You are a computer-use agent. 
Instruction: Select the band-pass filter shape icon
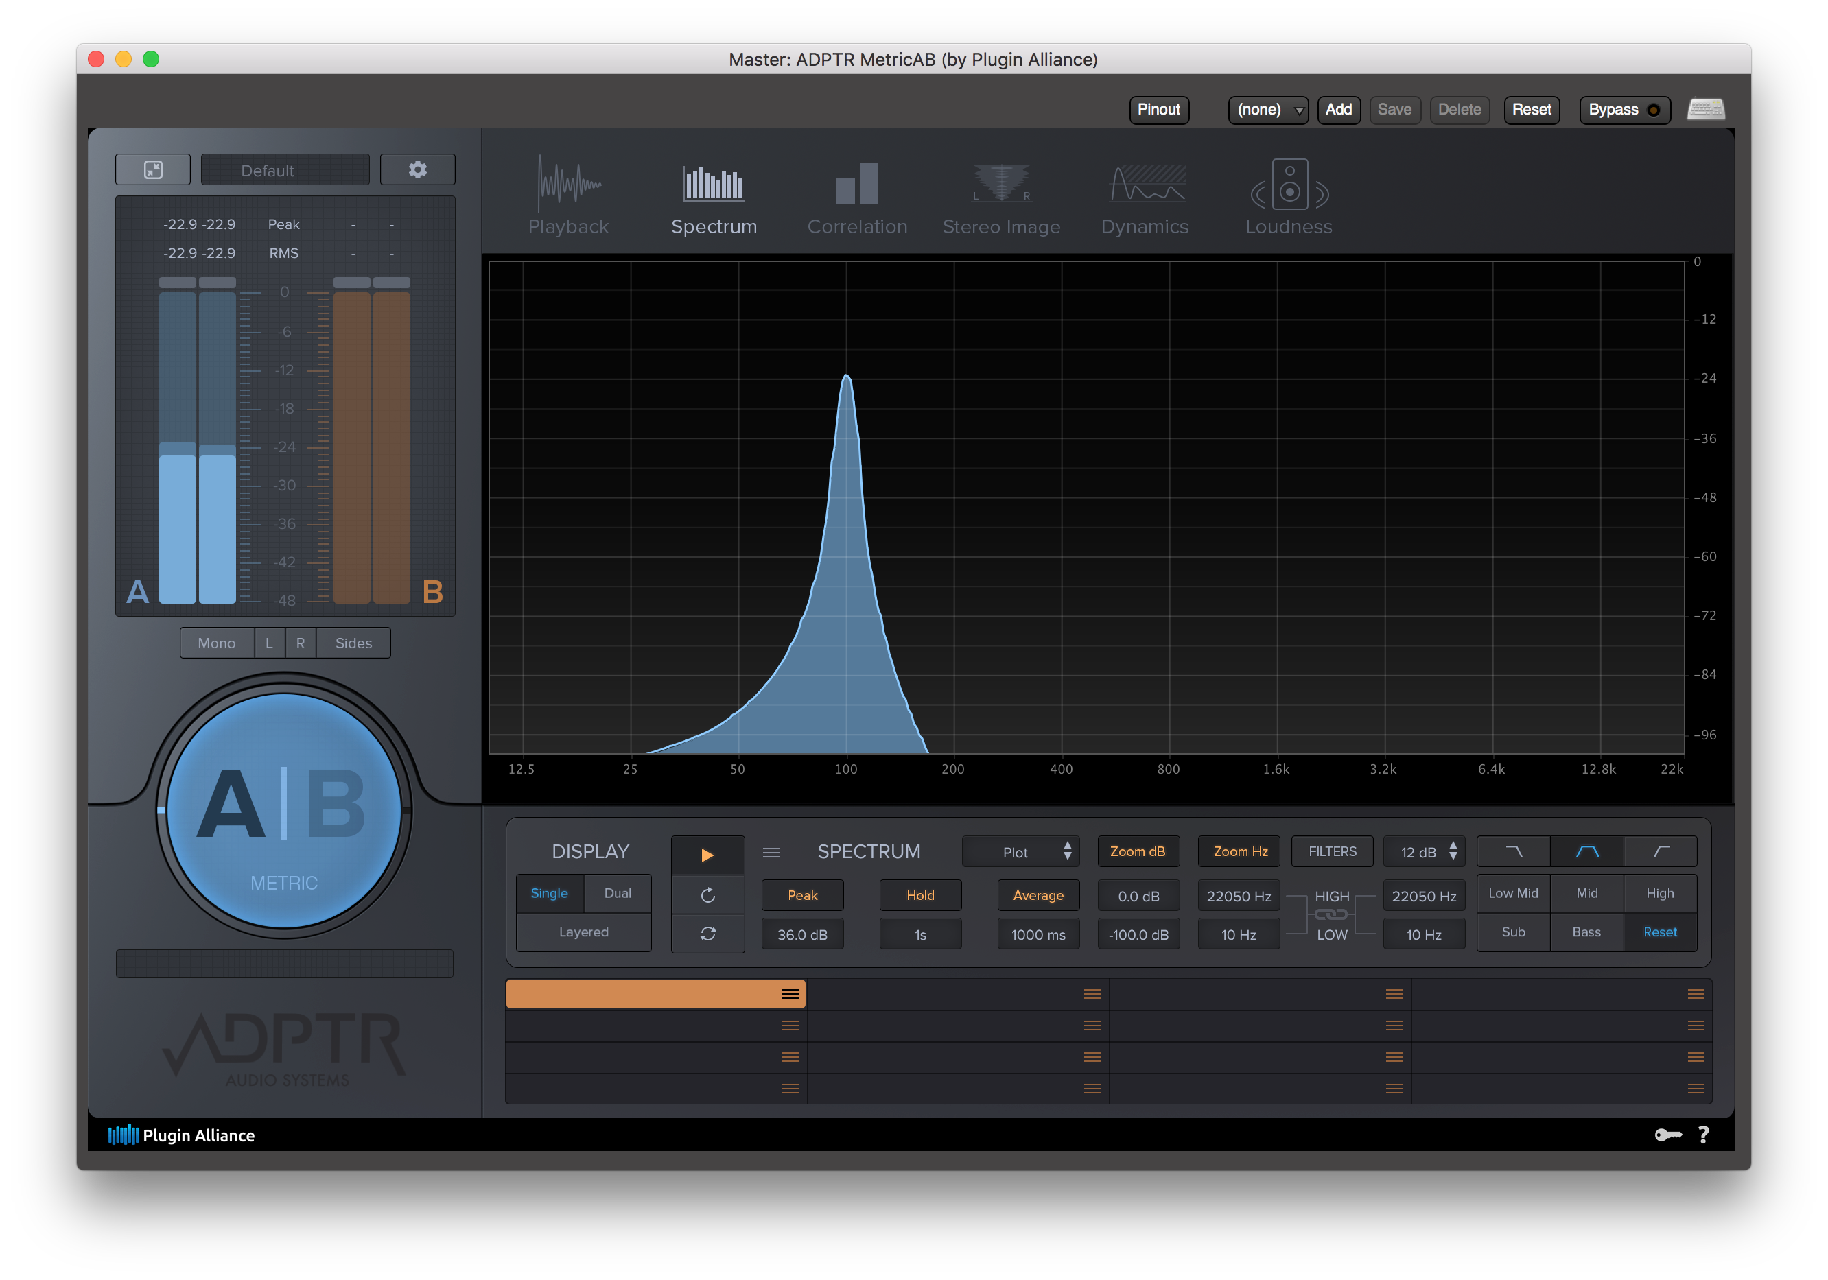coord(1586,852)
